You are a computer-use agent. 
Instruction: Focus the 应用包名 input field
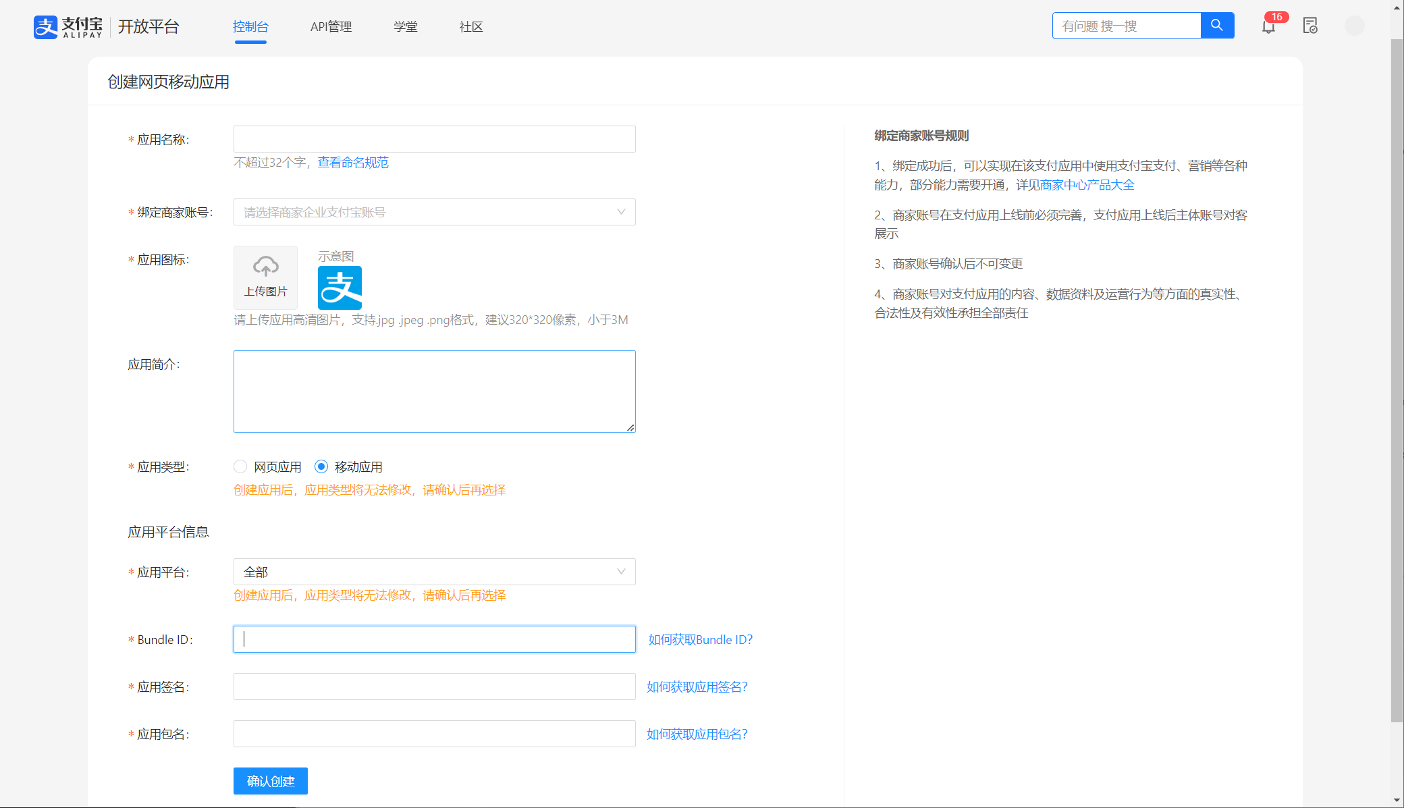coord(434,734)
